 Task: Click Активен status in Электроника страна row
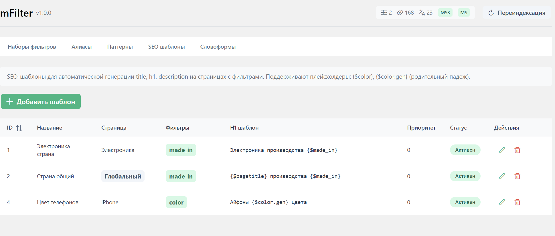click(465, 150)
